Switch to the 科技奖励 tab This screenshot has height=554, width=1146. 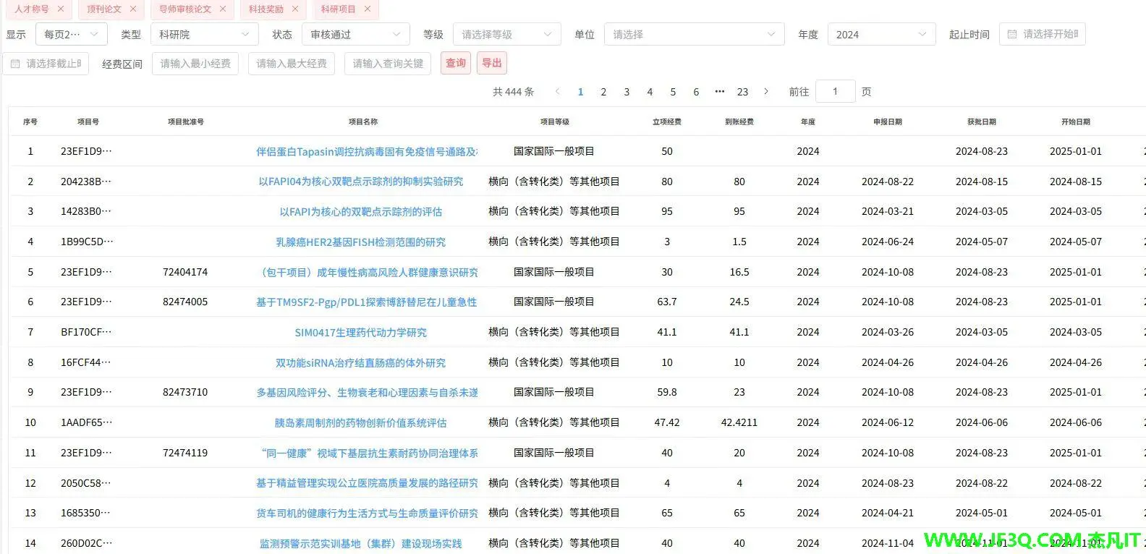[x=266, y=9]
